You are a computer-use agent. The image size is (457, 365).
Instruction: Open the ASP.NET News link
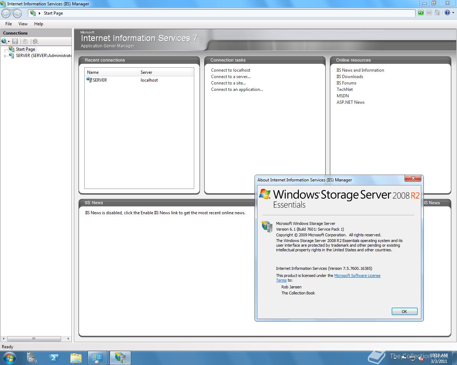point(351,102)
